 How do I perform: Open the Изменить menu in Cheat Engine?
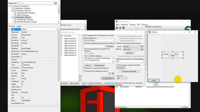click(x=124, y=25)
